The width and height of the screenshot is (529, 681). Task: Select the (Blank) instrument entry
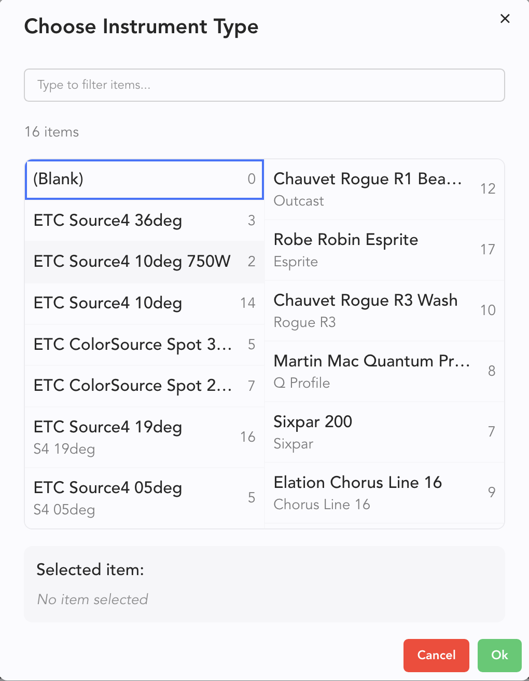144,180
